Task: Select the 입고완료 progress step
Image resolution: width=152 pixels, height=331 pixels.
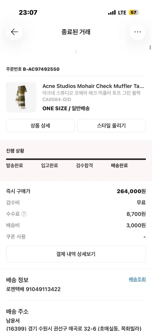Action: pyautogui.click(x=50, y=165)
